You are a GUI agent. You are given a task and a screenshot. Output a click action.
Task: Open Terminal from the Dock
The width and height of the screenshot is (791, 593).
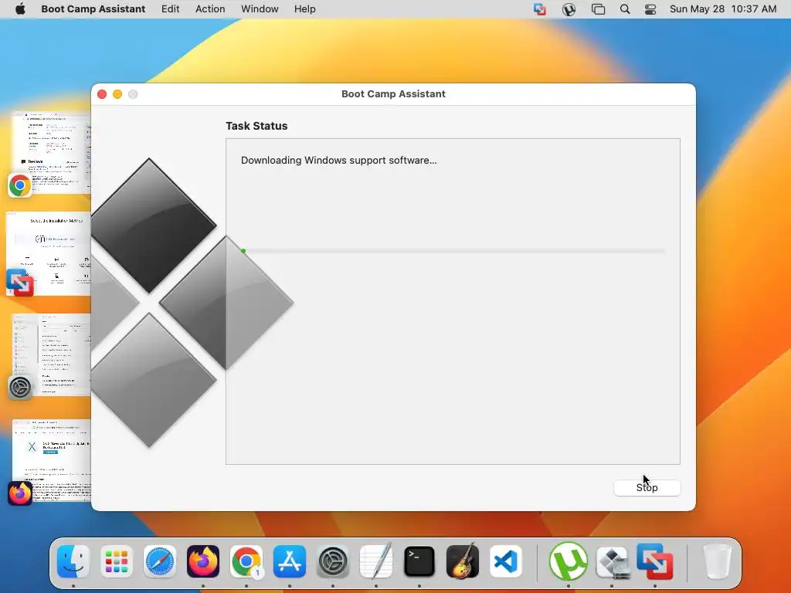click(x=419, y=561)
